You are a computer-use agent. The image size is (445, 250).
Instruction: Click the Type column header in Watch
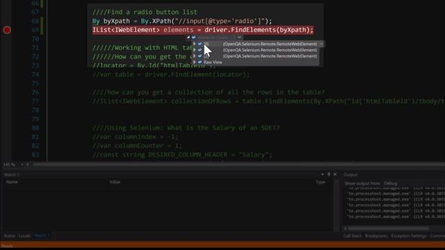pos(321,182)
